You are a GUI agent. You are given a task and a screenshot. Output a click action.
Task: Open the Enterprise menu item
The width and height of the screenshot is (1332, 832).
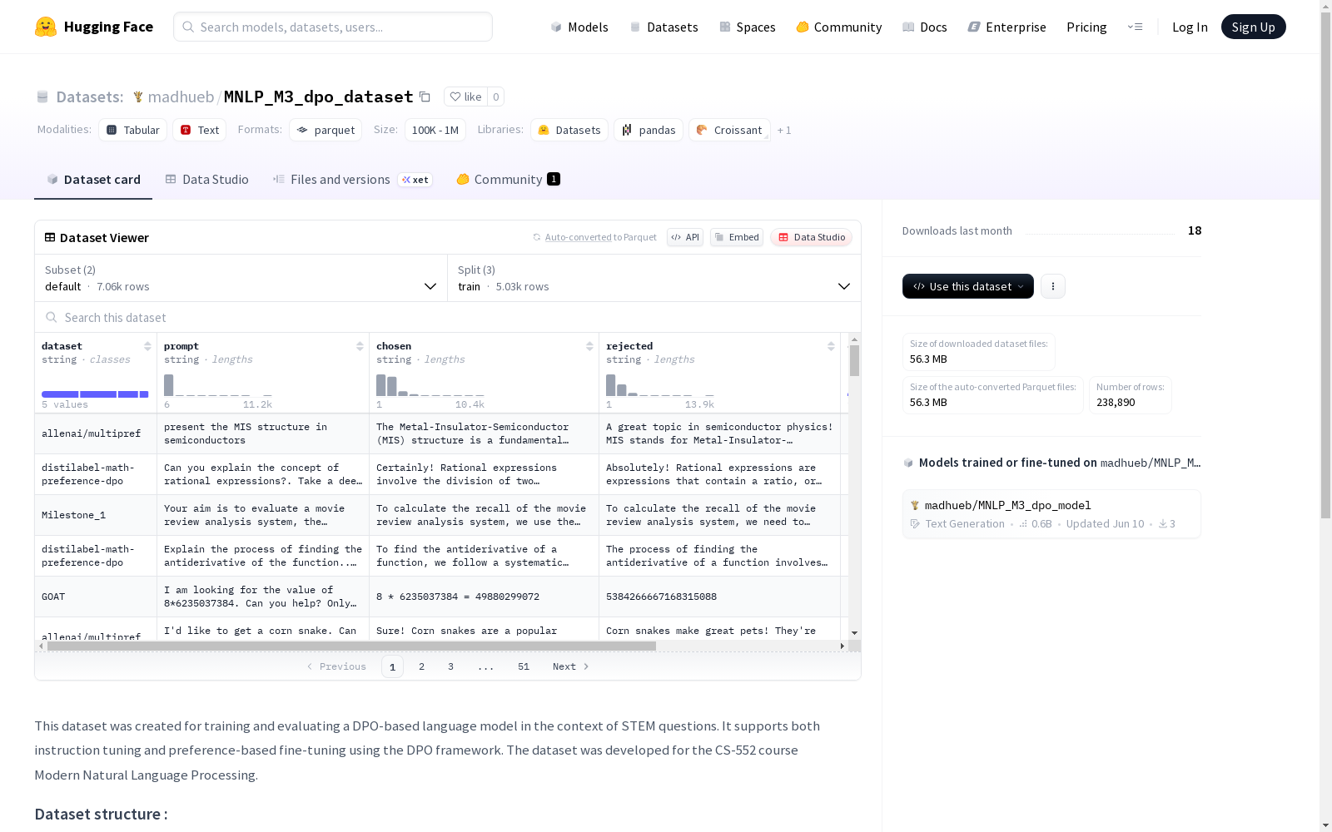tap(1007, 27)
